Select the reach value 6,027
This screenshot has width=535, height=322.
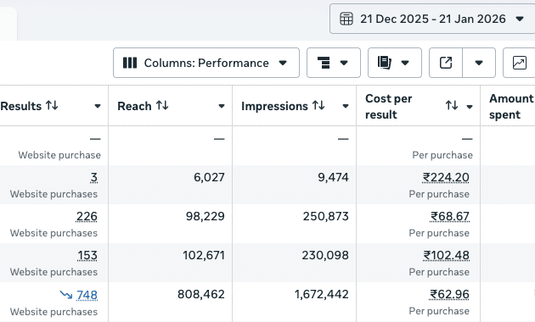click(209, 177)
